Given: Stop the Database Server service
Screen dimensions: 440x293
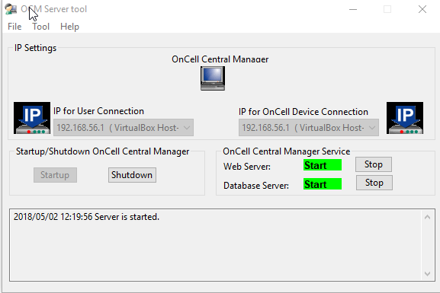Looking at the screenshot, I should click(374, 183).
